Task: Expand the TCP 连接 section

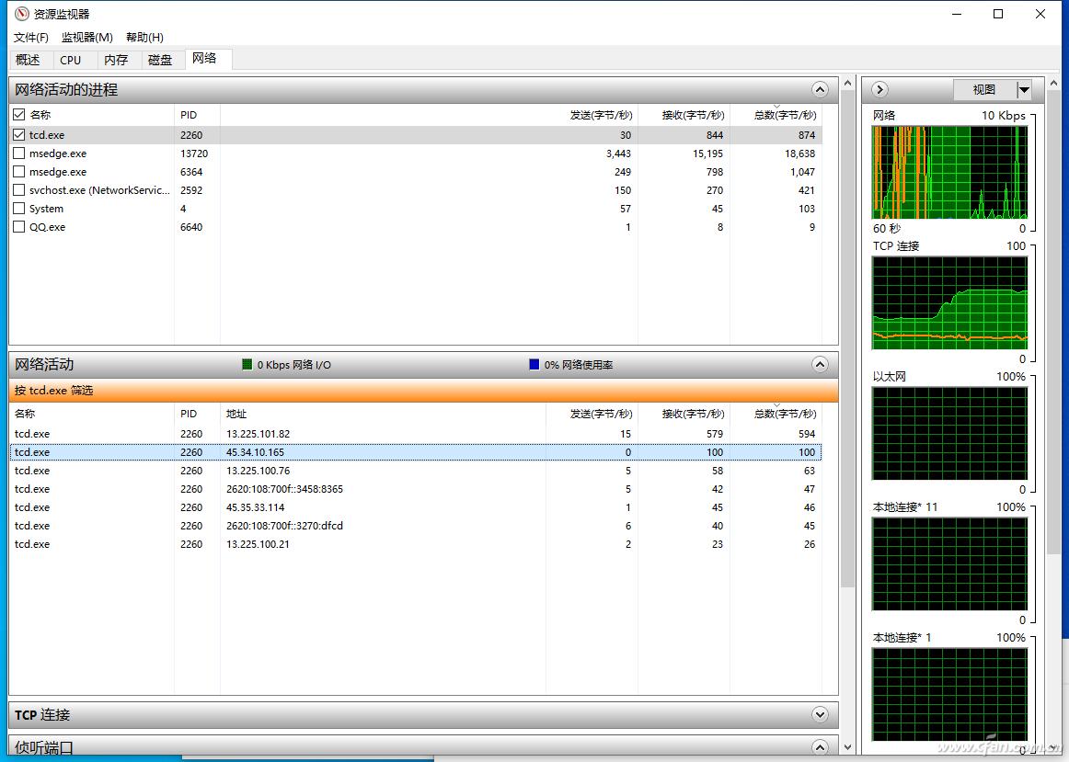Action: click(820, 715)
